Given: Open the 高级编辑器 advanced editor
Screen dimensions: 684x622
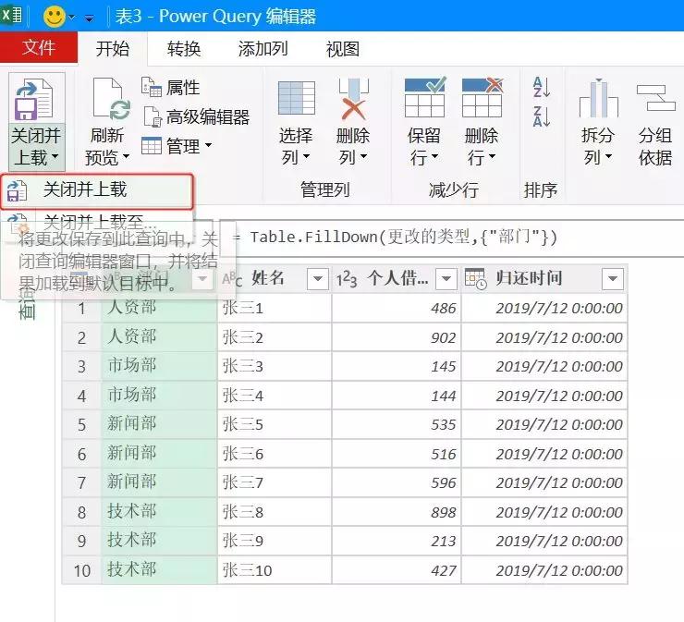Looking at the screenshot, I should (197, 116).
